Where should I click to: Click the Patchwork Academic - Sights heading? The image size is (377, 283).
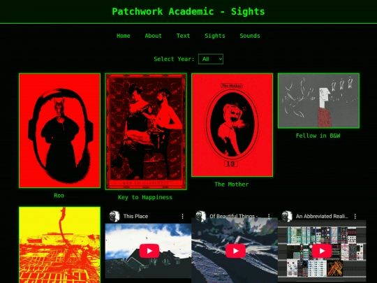click(188, 12)
